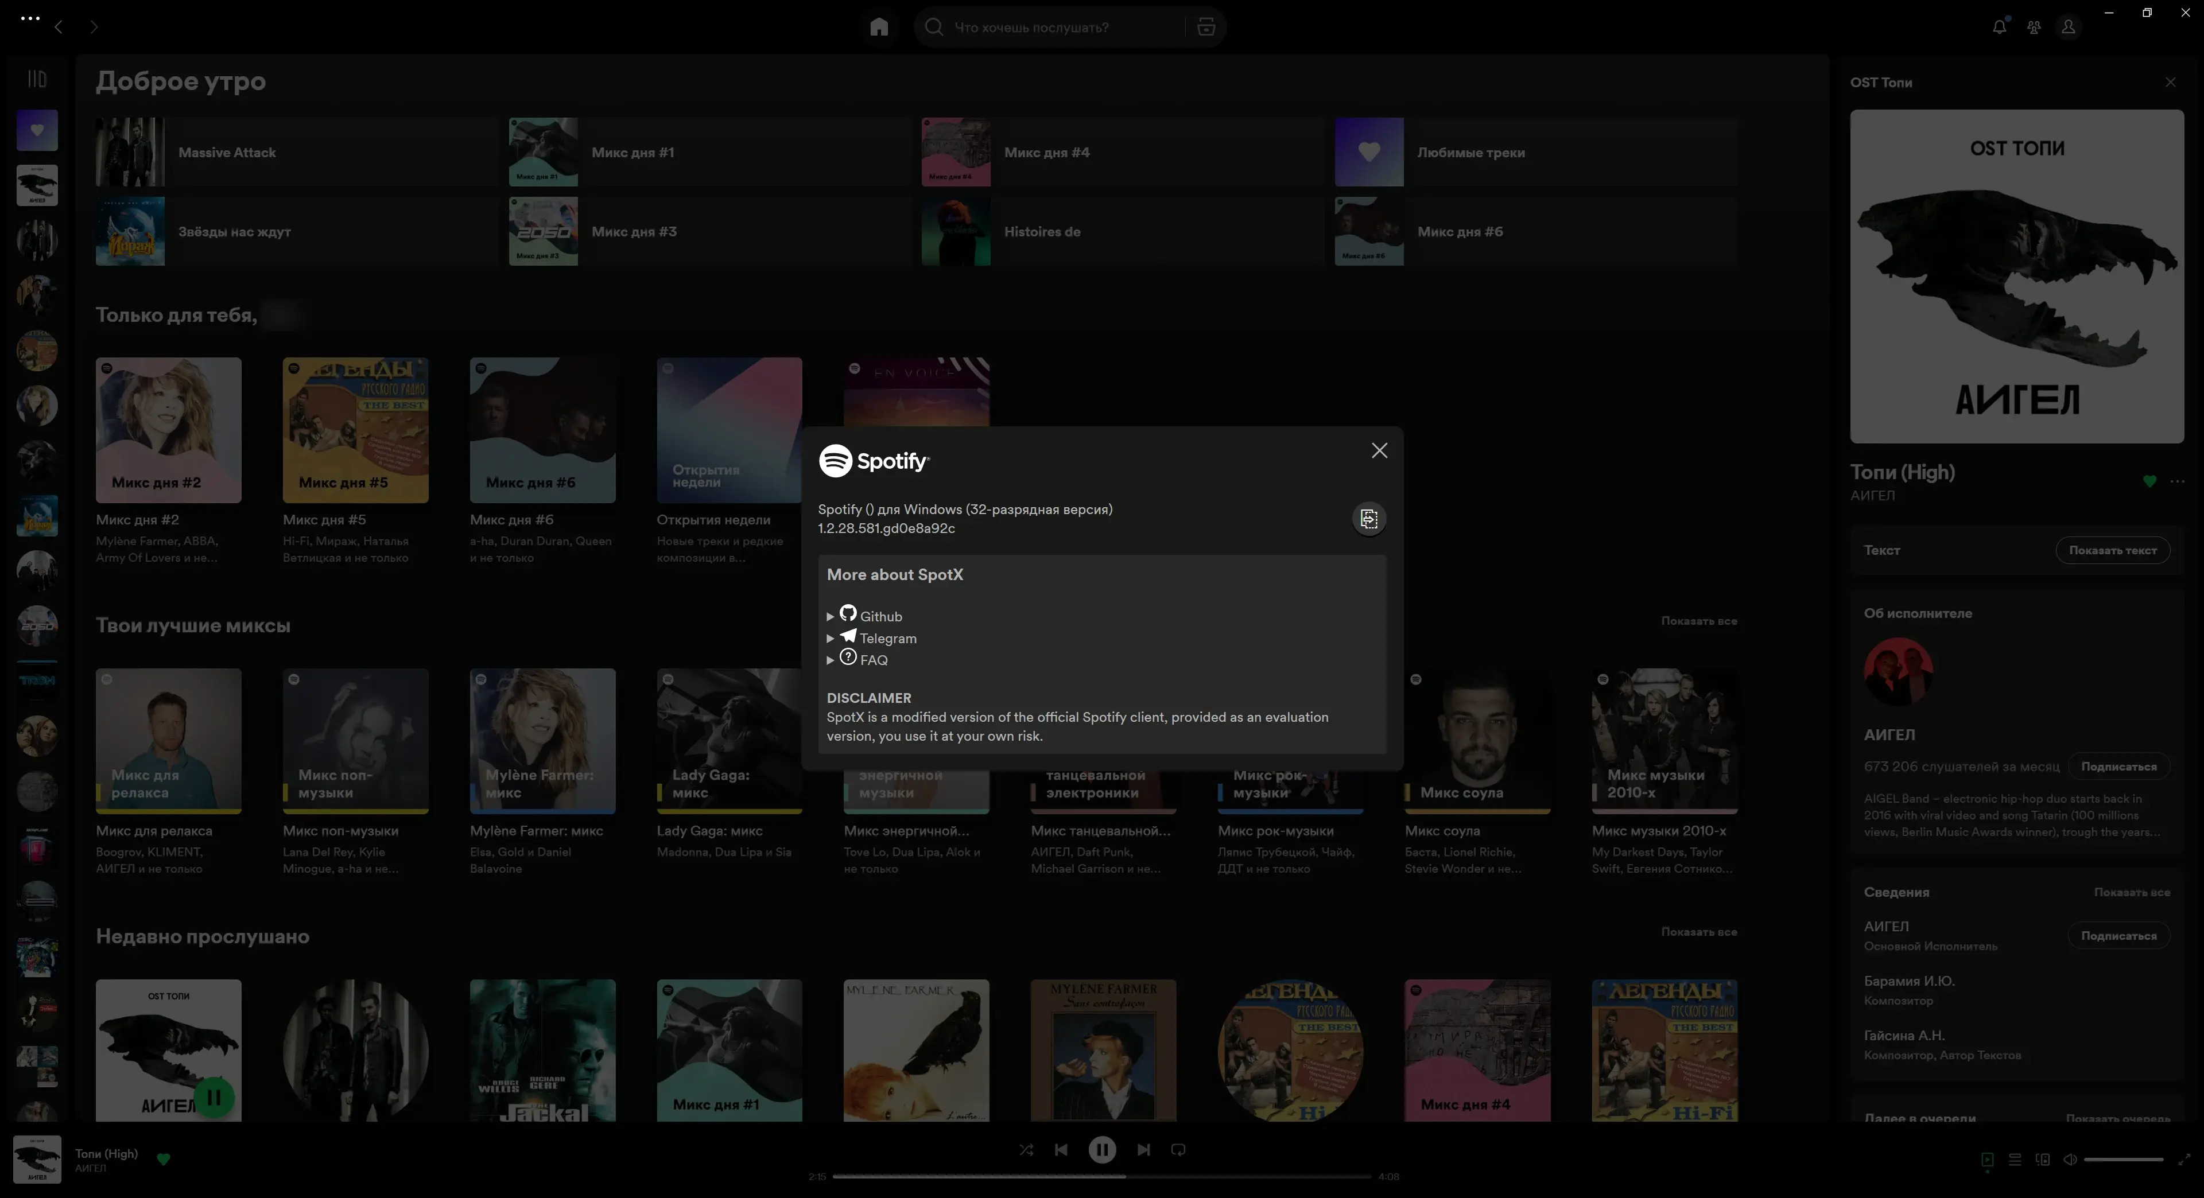
Task: Expand the FAQ disclosure item
Action: click(830, 660)
